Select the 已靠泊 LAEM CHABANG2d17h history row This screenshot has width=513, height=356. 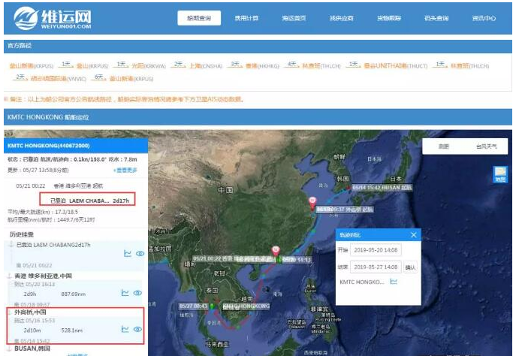(x=74, y=255)
